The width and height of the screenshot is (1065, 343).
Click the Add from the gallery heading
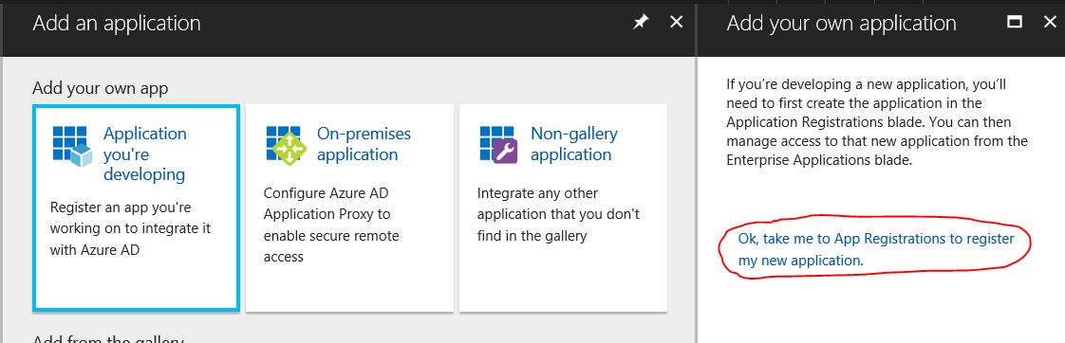[108, 339]
